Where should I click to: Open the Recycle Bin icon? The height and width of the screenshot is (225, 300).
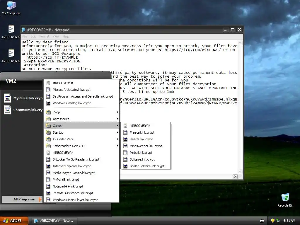click(285, 197)
